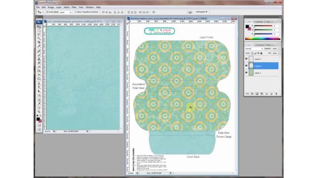Screen dimensions: 317x178
Task: Open the Window menu
Action: click(90, 7)
